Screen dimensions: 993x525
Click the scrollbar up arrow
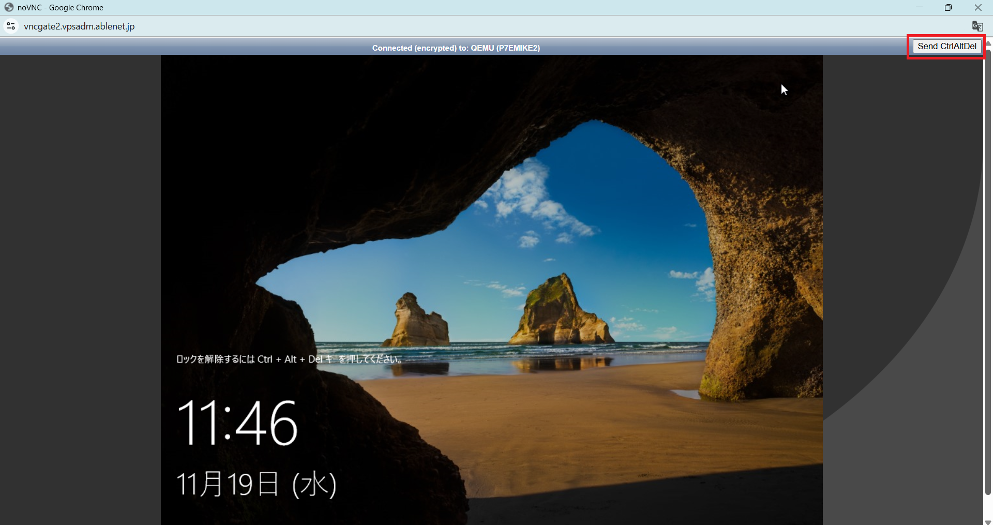[988, 43]
